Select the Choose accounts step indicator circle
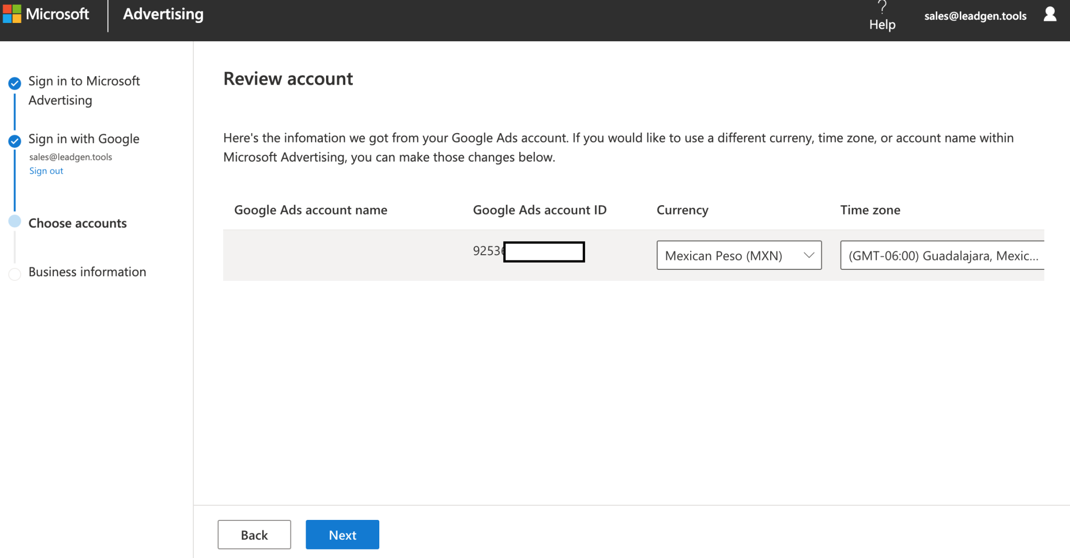The height and width of the screenshot is (558, 1070). (x=15, y=221)
